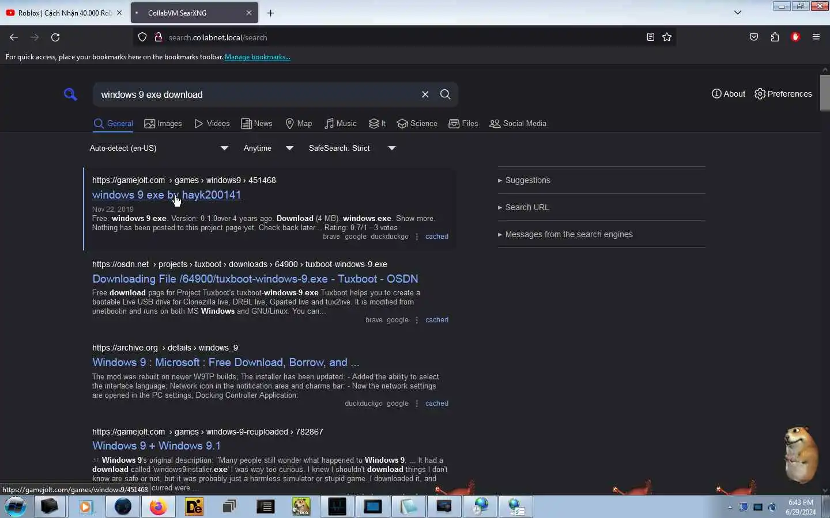Select the News search category
Image resolution: width=830 pixels, height=518 pixels.
(256, 124)
